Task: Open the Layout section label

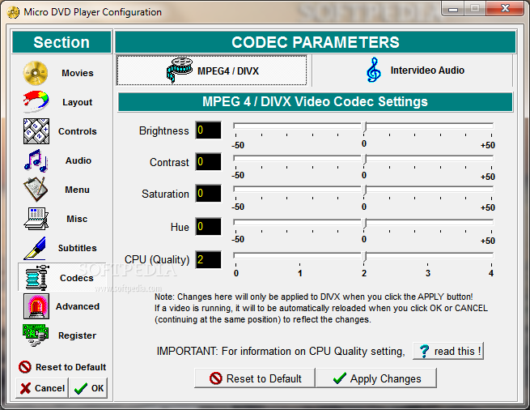Action: [77, 102]
